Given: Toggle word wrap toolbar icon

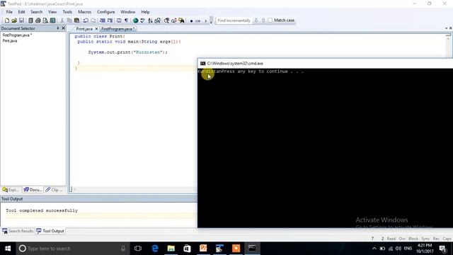Looking at the screenshot, I should (119, 21).
